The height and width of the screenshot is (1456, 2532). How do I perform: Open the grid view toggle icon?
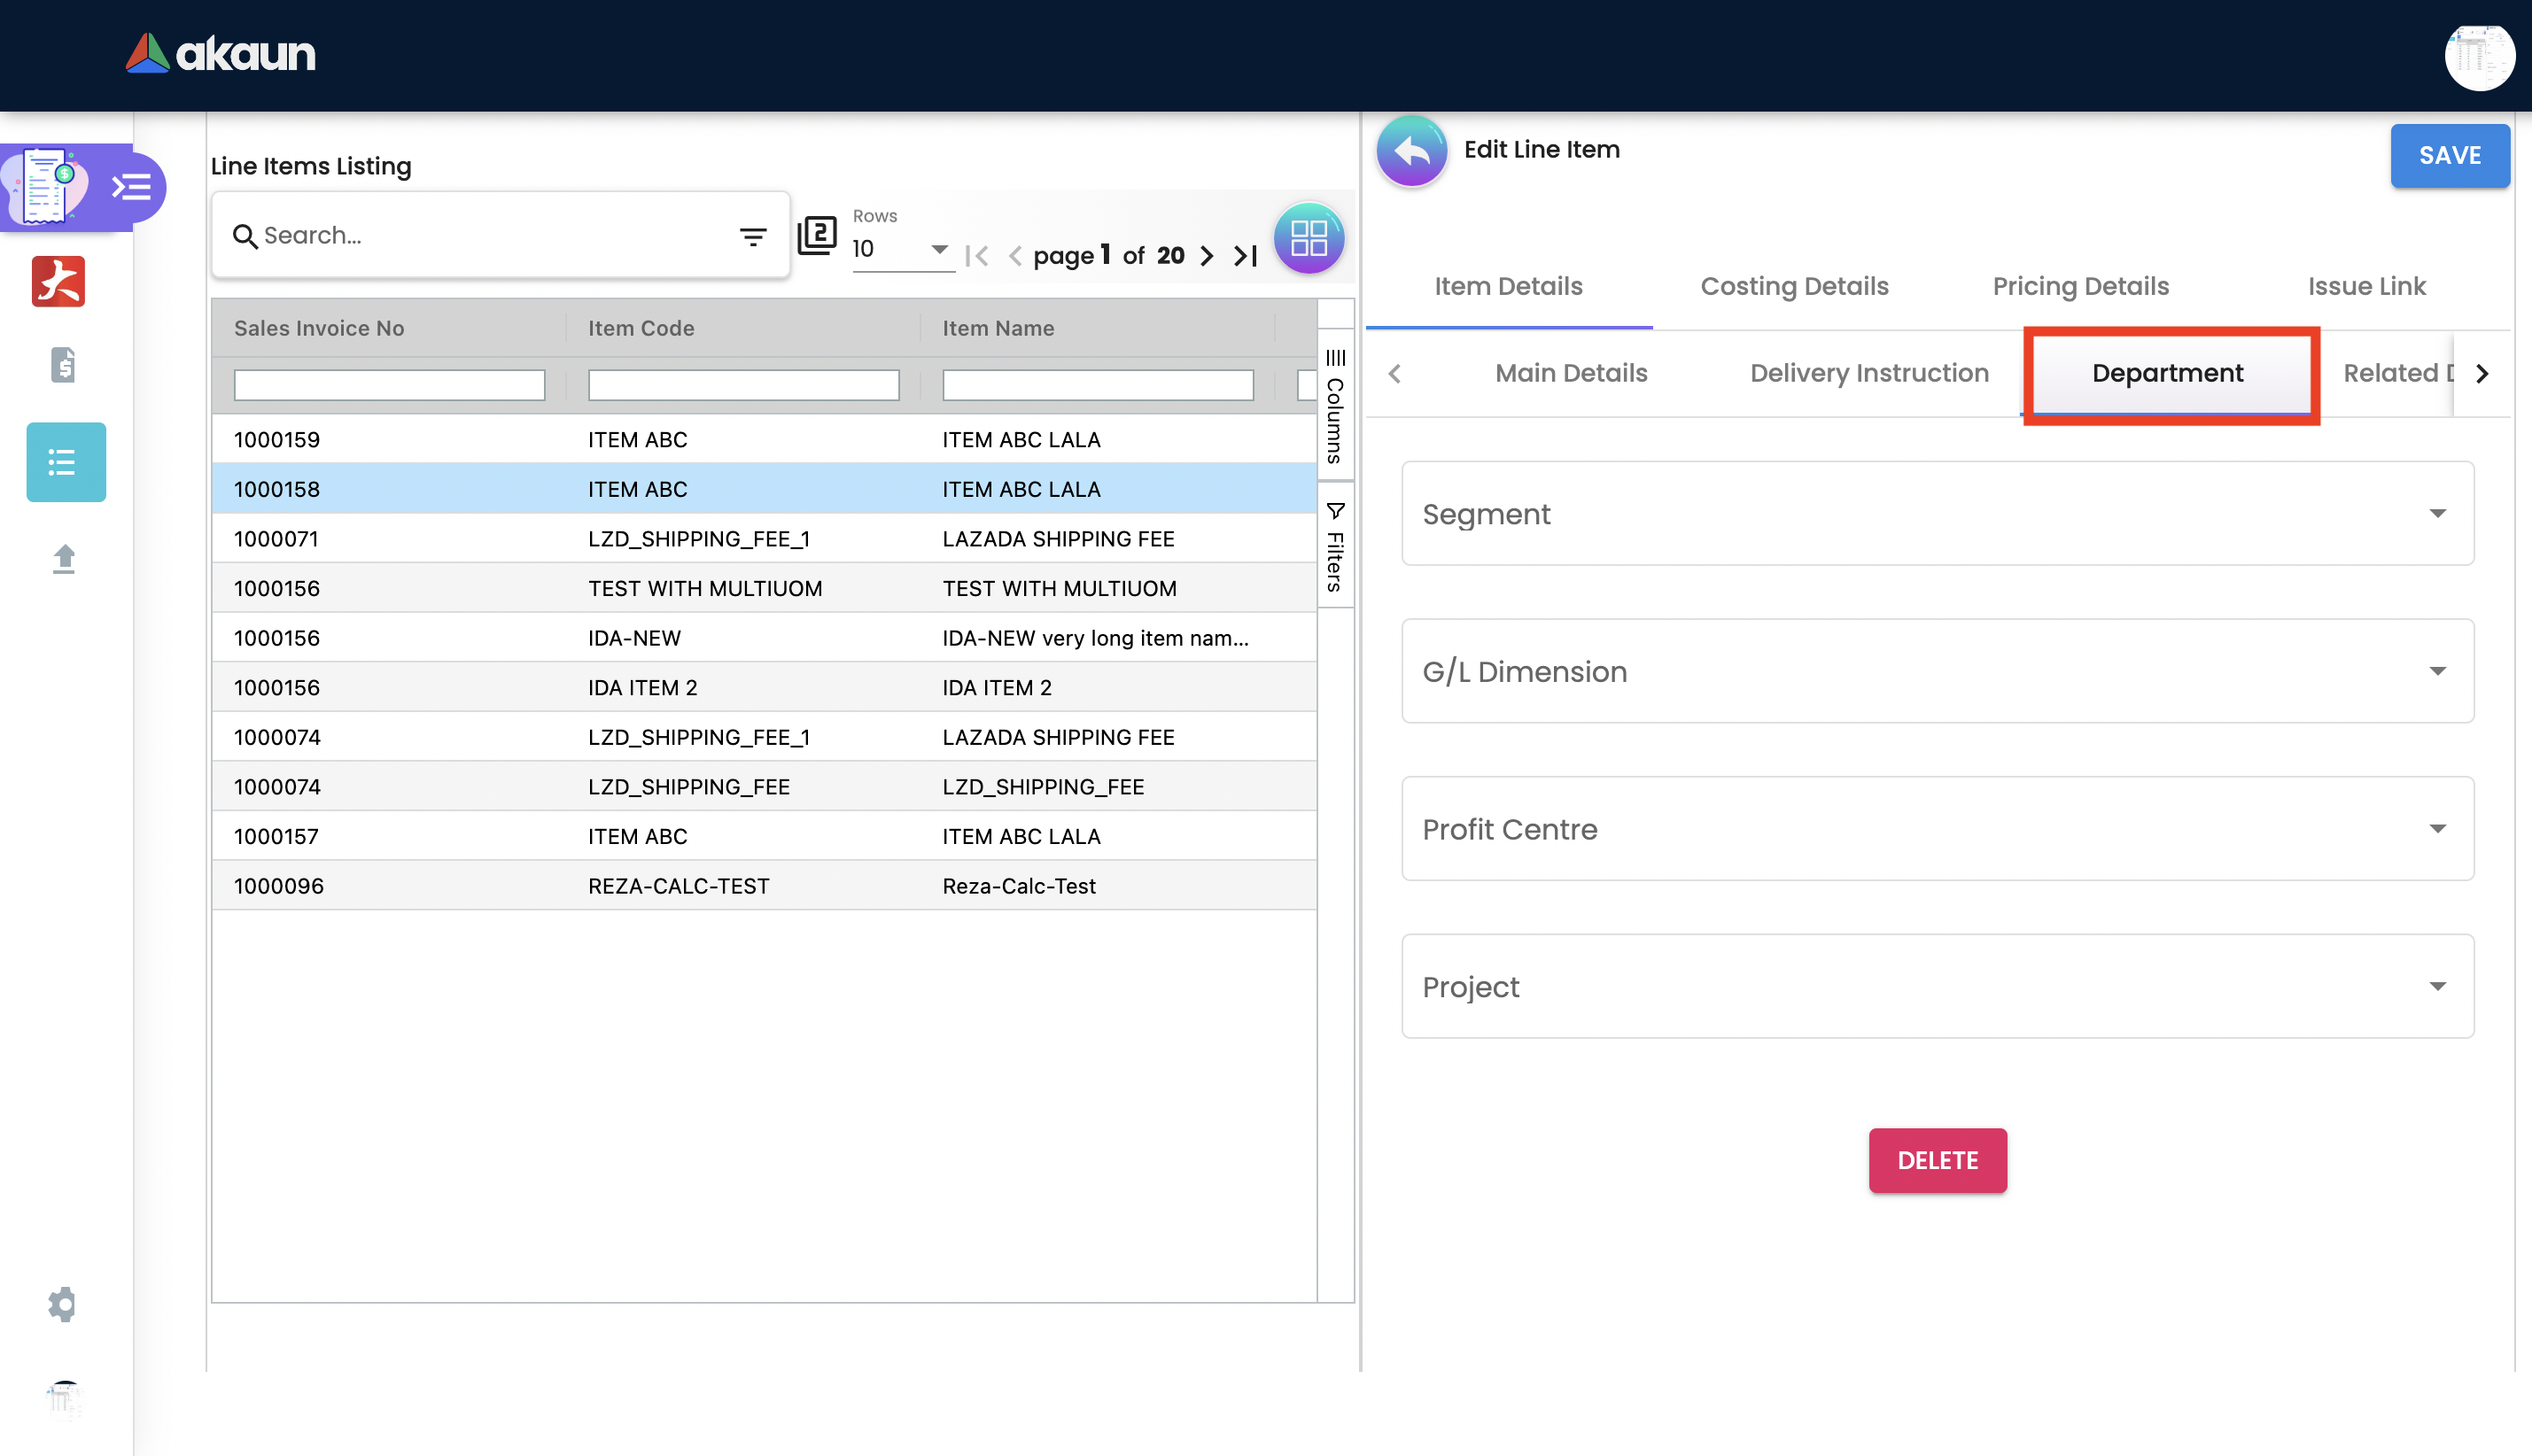[x=1308, y=238]
